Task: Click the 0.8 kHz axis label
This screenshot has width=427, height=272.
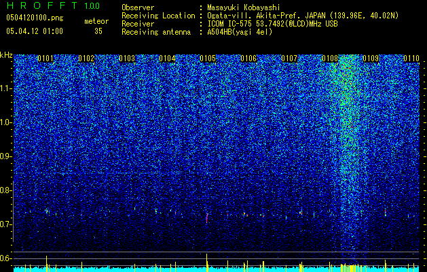Action: tap(5, 190)
